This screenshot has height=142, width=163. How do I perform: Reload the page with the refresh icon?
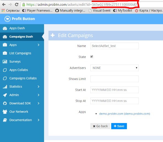tap(17, 4)
